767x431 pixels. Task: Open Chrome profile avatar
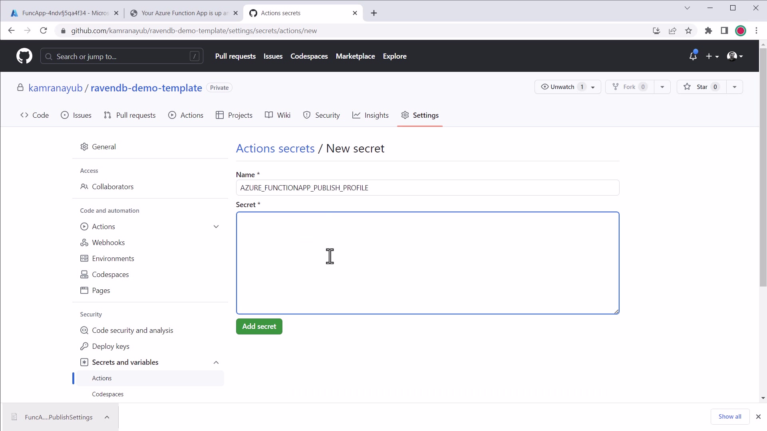[x=741, y=31]
